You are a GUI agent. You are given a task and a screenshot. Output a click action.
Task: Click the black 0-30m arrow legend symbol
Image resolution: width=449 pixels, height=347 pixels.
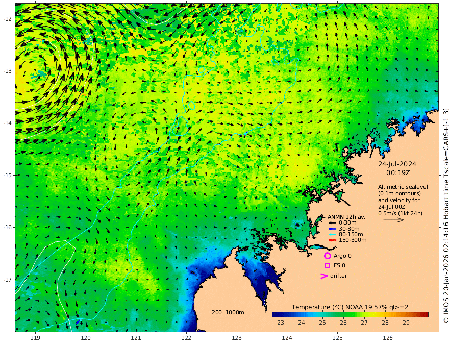(x=332, y=223)
